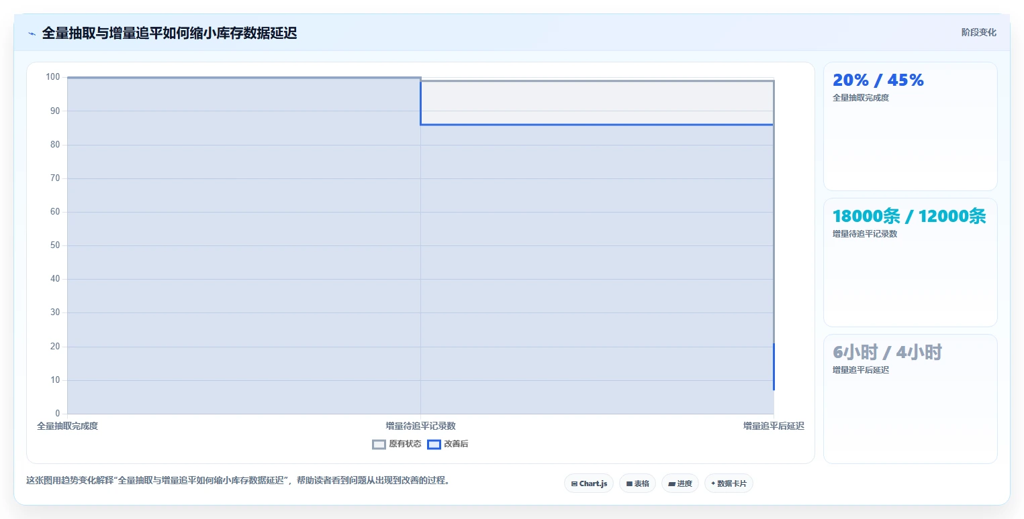Click the chart title 全量抽取与增量追平如何缩小库存数据延迟

coord(169,34)
